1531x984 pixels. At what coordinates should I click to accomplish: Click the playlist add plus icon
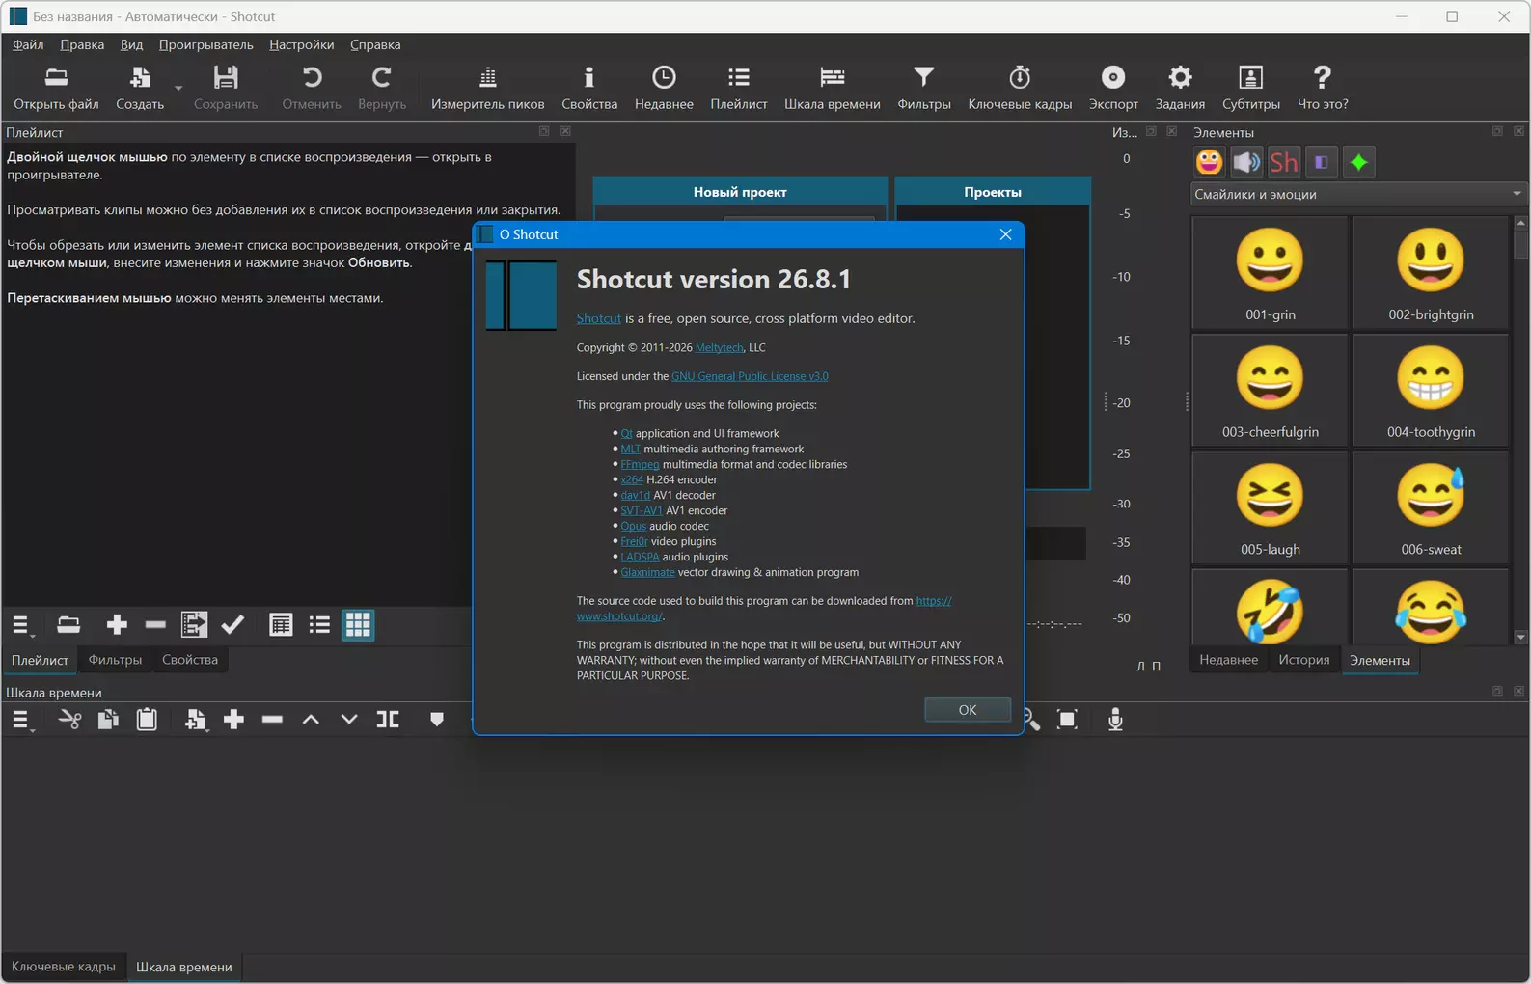click(x=117, y=625)
